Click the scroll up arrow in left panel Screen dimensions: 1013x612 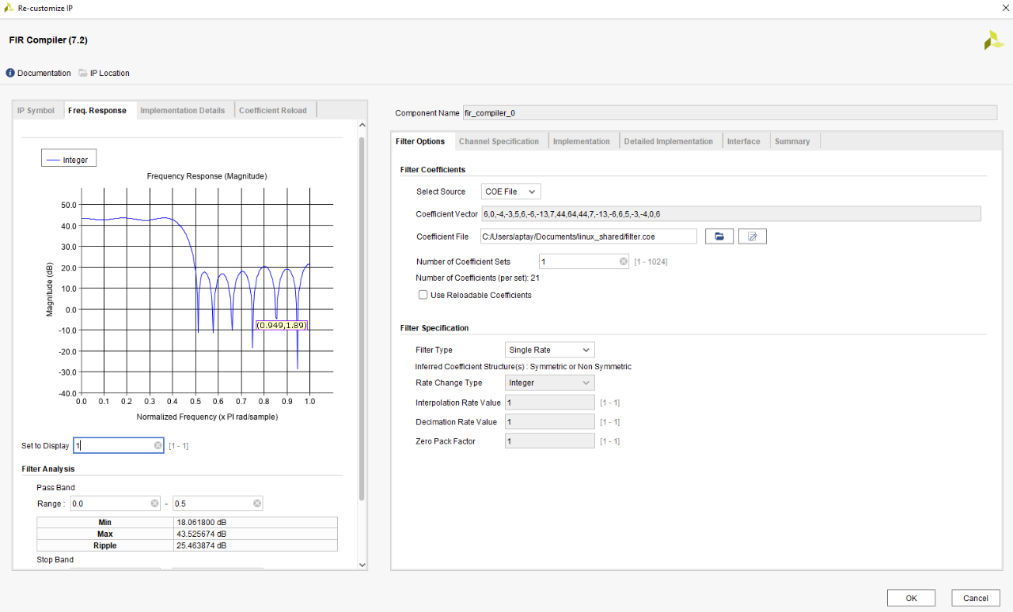click(362, 125)
